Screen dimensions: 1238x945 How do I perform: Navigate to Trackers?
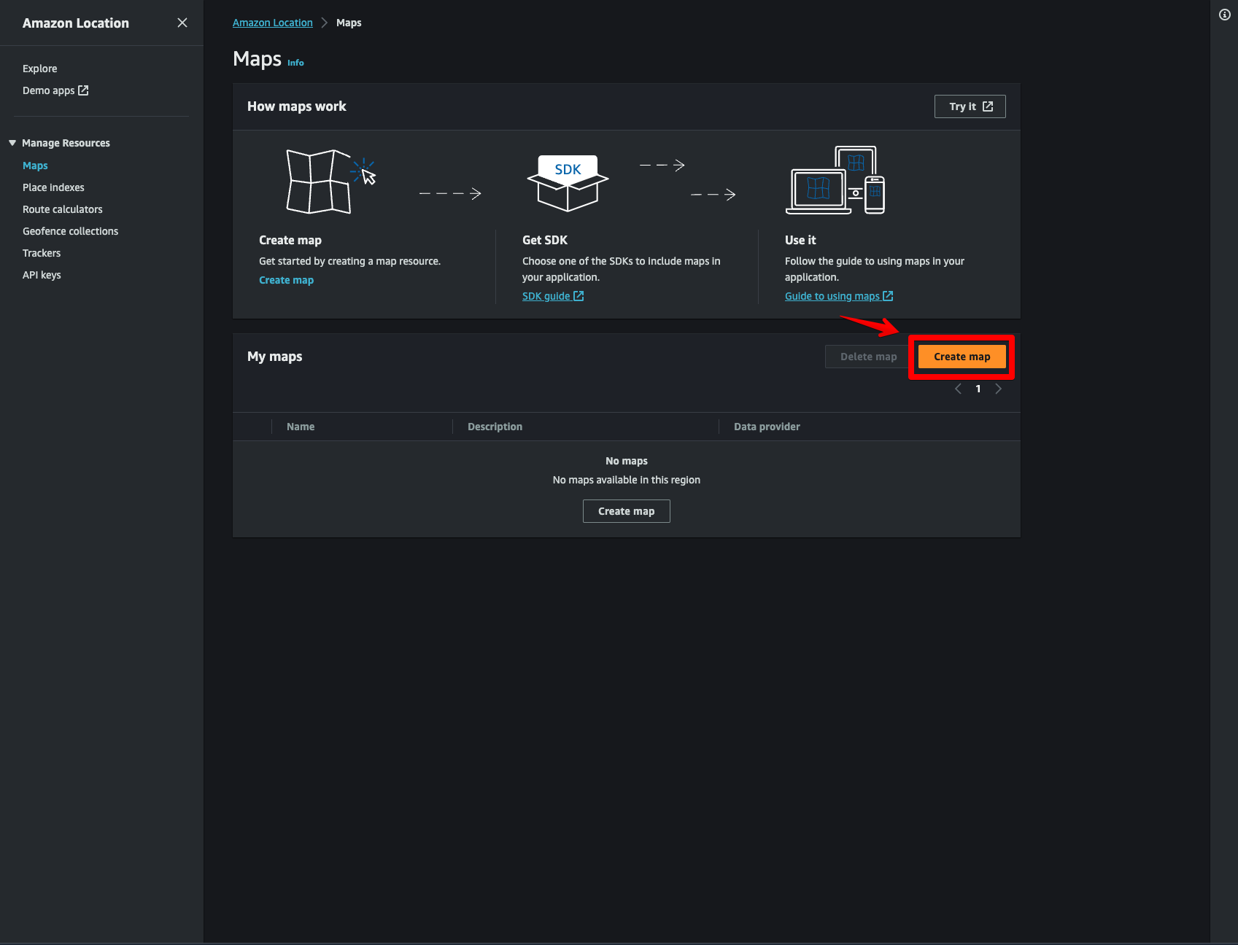point(42,253)
